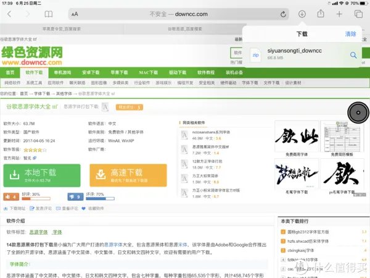Open the MAC下载 navigation tab
This screenshot has height=278, width=370.
[x=148, y=72]
